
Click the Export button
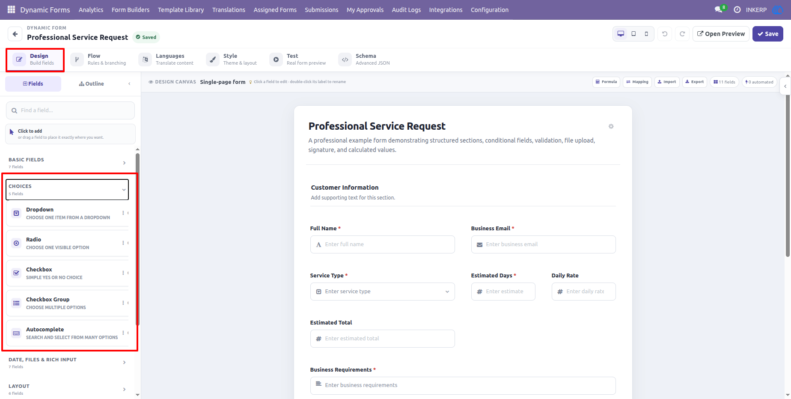694,82
